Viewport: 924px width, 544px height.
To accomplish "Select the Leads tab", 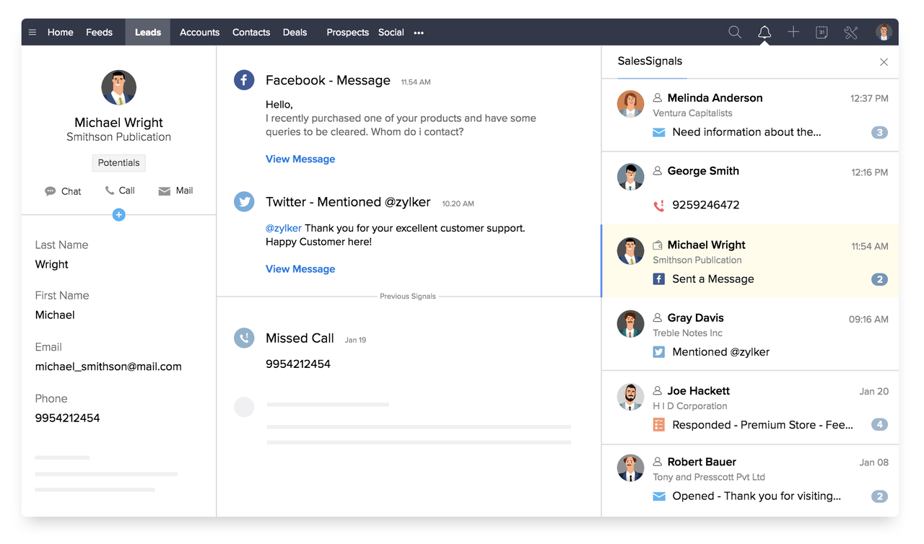I will 148,32.
